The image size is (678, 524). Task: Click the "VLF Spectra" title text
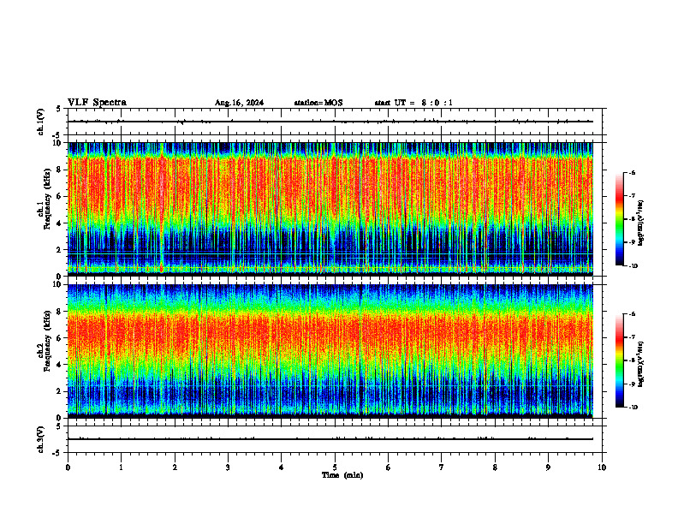coord(97,103)
